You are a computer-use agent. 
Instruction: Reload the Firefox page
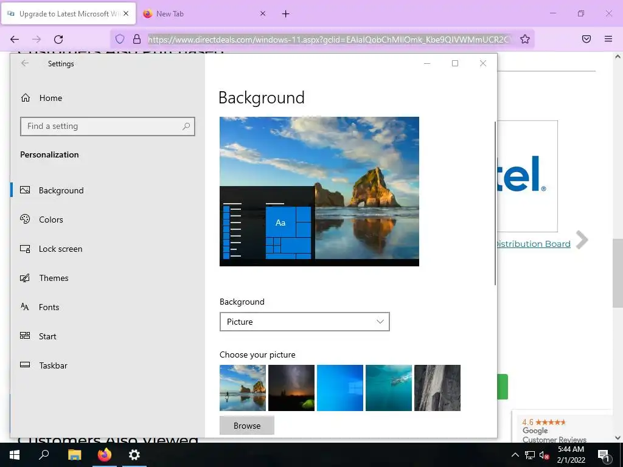coord(58,39)
